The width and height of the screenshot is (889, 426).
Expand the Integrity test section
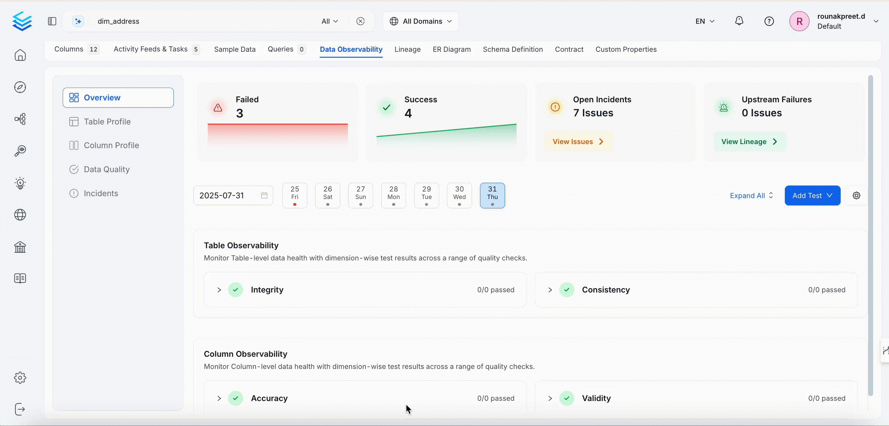point(219,290)
